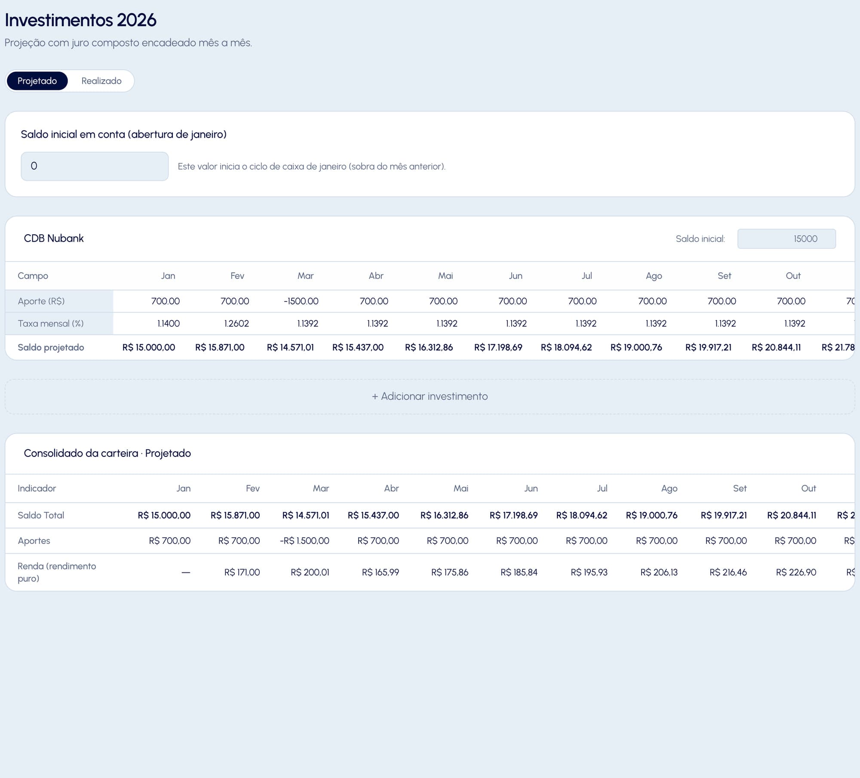Screen dimensions: 860x778
Task: Click the Aporte (R$) row label
Action: [41, 301]
